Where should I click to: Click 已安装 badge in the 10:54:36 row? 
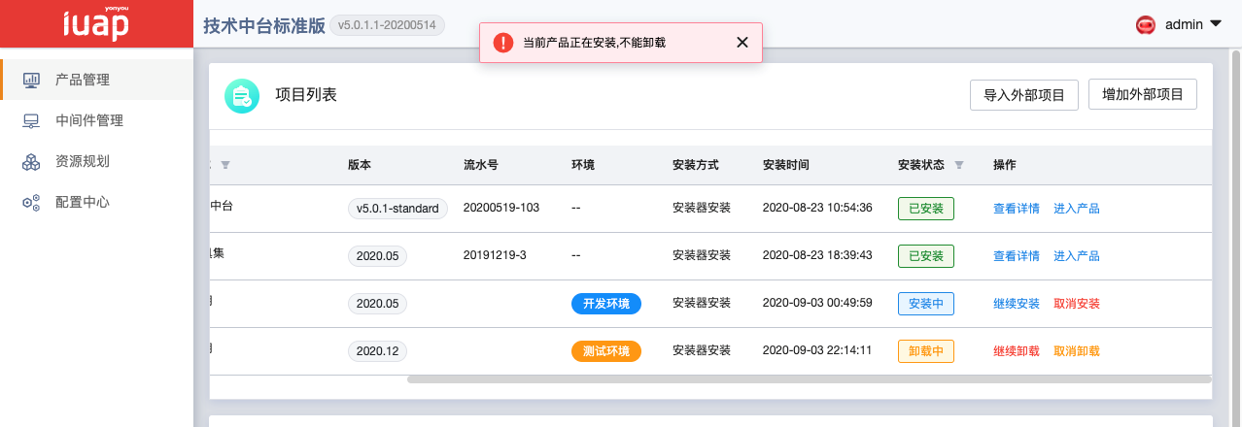[926, 209]
